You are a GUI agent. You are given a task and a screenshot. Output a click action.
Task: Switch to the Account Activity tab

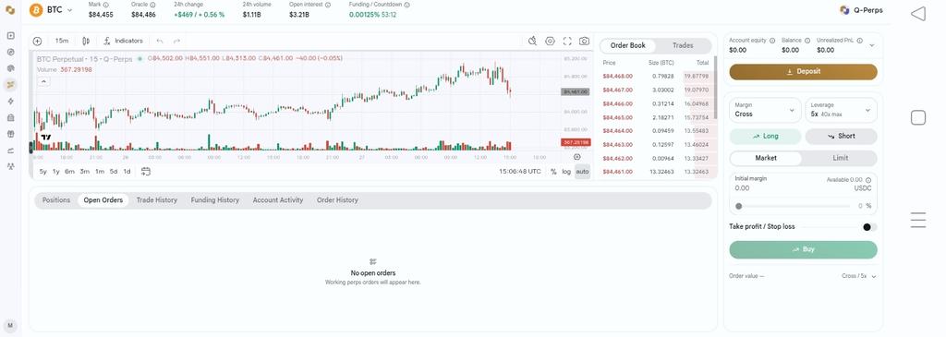[x=277, y=200]
